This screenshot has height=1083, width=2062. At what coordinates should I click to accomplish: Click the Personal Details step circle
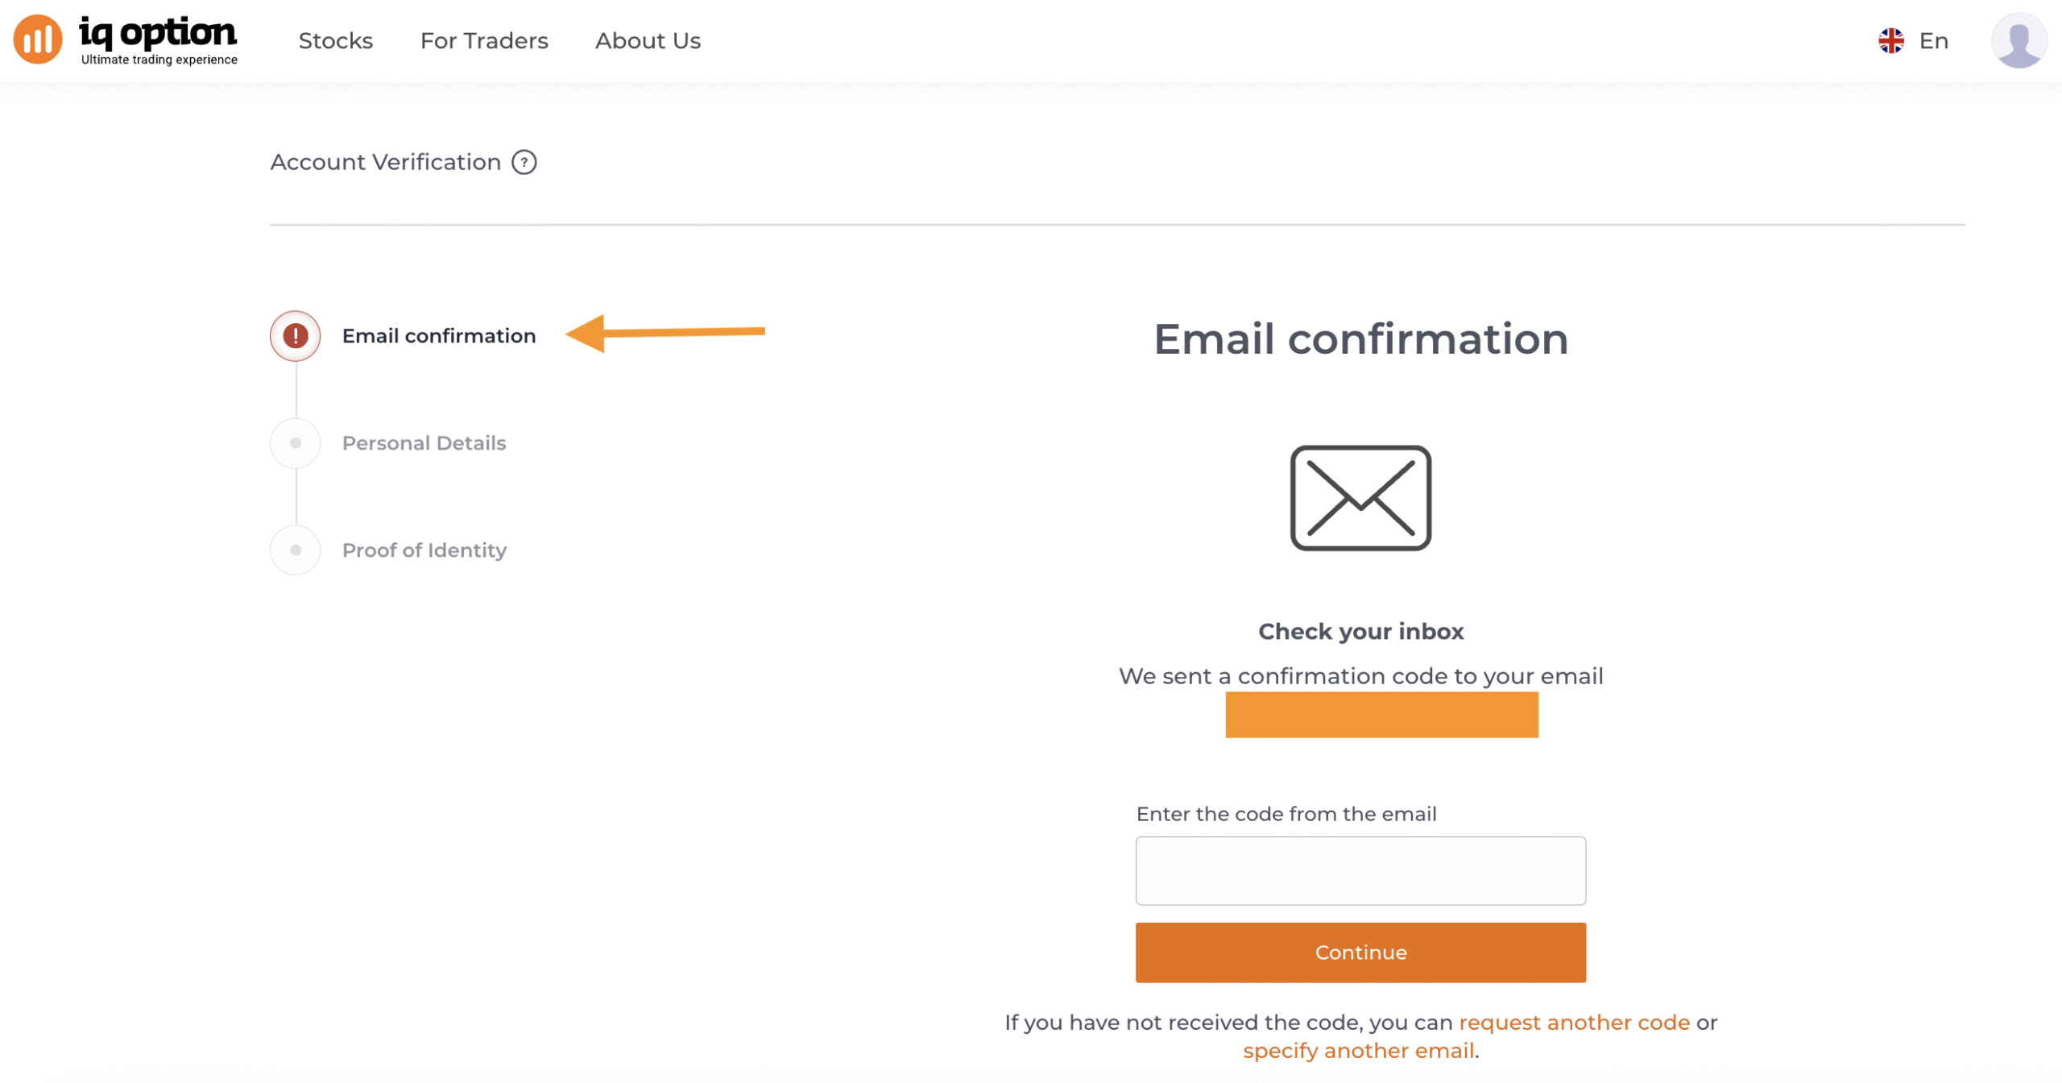pyautogui.click(x=296, y=443)
